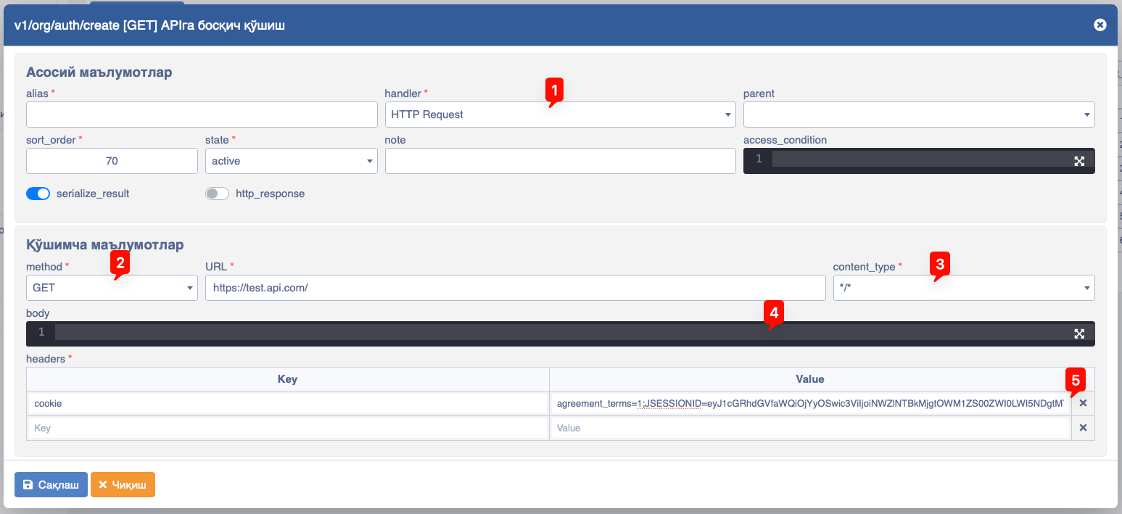Screen dimensions: 1122x514
Task: Click the Key column header
Action: click(x=287, y=379)
